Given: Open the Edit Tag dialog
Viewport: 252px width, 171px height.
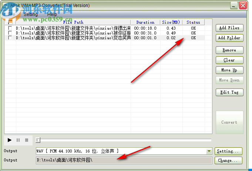Looking at the screenshot, I should (229, 93).
